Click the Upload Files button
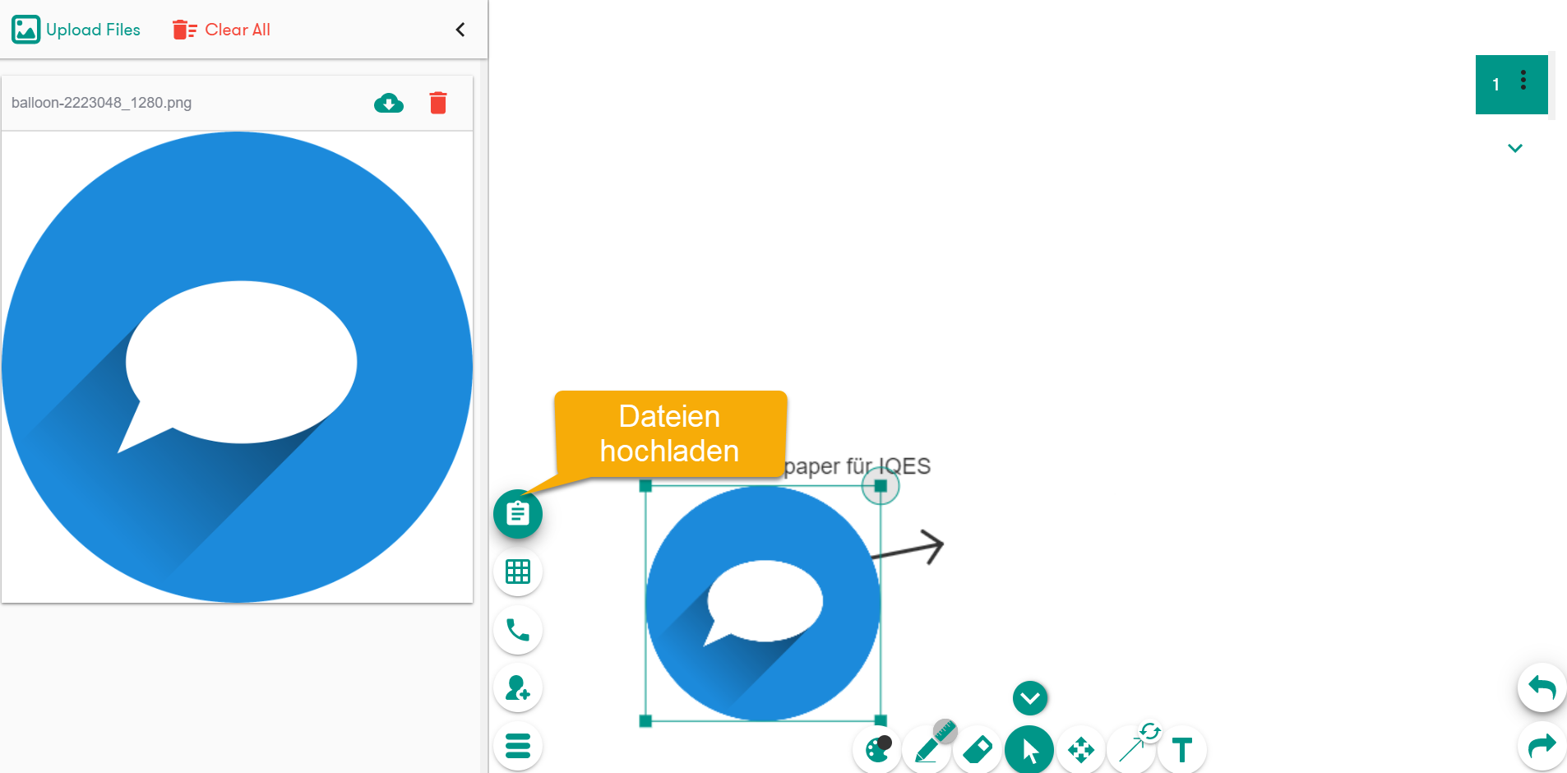This screenshot has height=773, width=1567. [x=76, y=30]
